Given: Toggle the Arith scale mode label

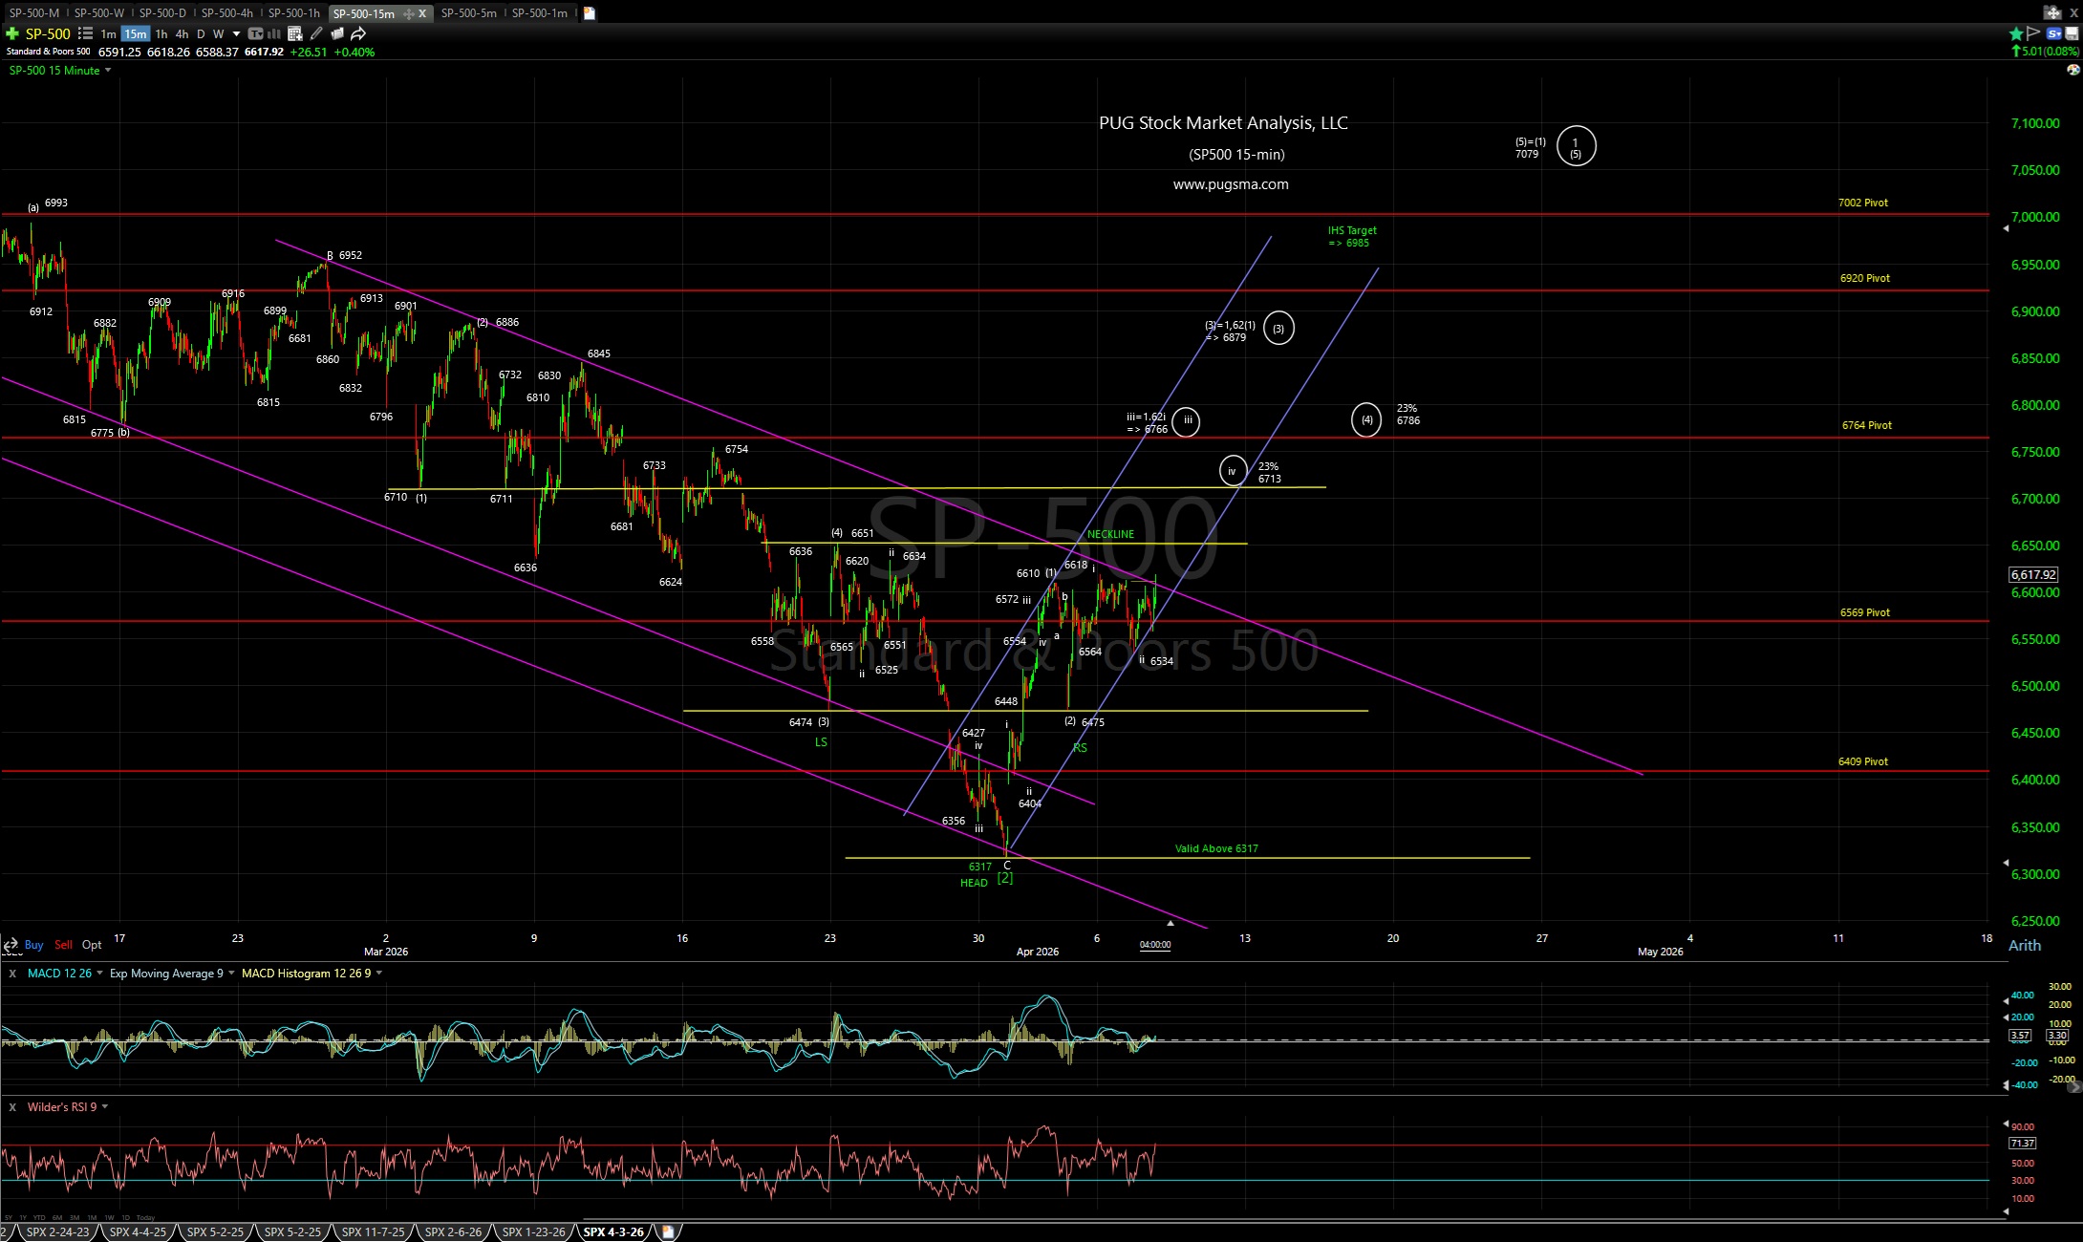Looking at the screenshot, I should [x=2025, y=945].
